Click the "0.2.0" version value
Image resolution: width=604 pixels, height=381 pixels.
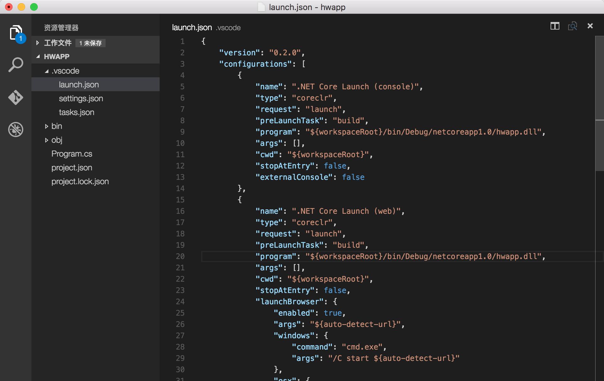(285, 52)
